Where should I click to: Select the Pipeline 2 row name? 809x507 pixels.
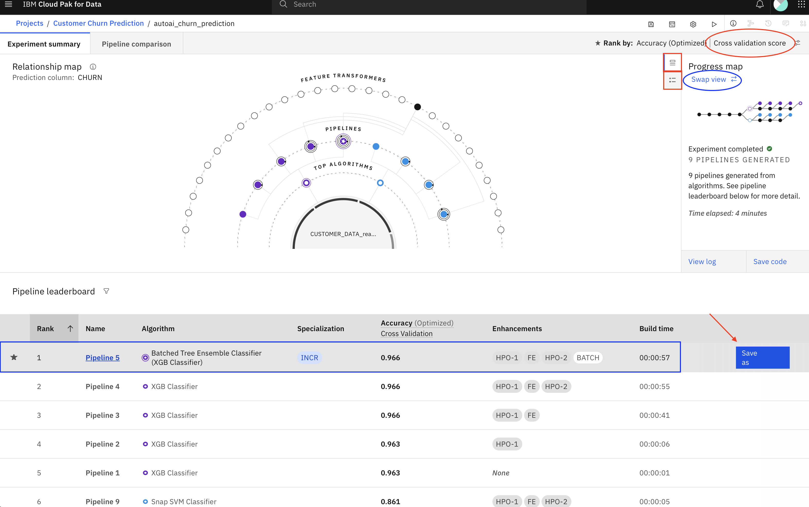point(102,444)
